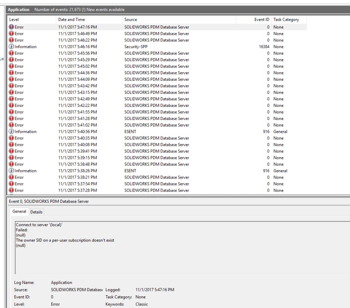Click event ID 916 in the 5:40:56 PM row
This screenshot has height=308, width=350.
[266, 132]
